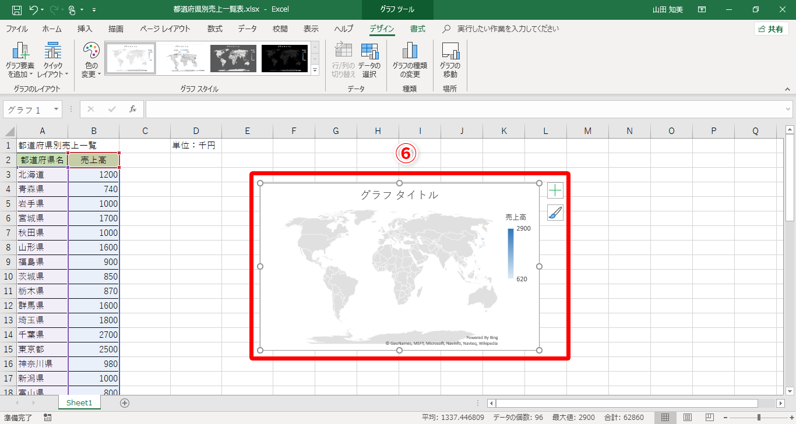The image size is (796, 424).
Task: Apply the black map chart style
Action: tap(284, 58)
